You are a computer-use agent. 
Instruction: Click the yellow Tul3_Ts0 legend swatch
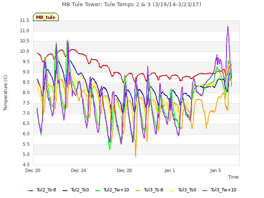[172, 191]
